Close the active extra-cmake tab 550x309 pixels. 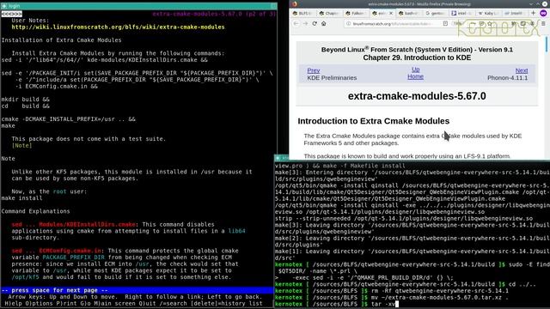click(x=391, y=14)
